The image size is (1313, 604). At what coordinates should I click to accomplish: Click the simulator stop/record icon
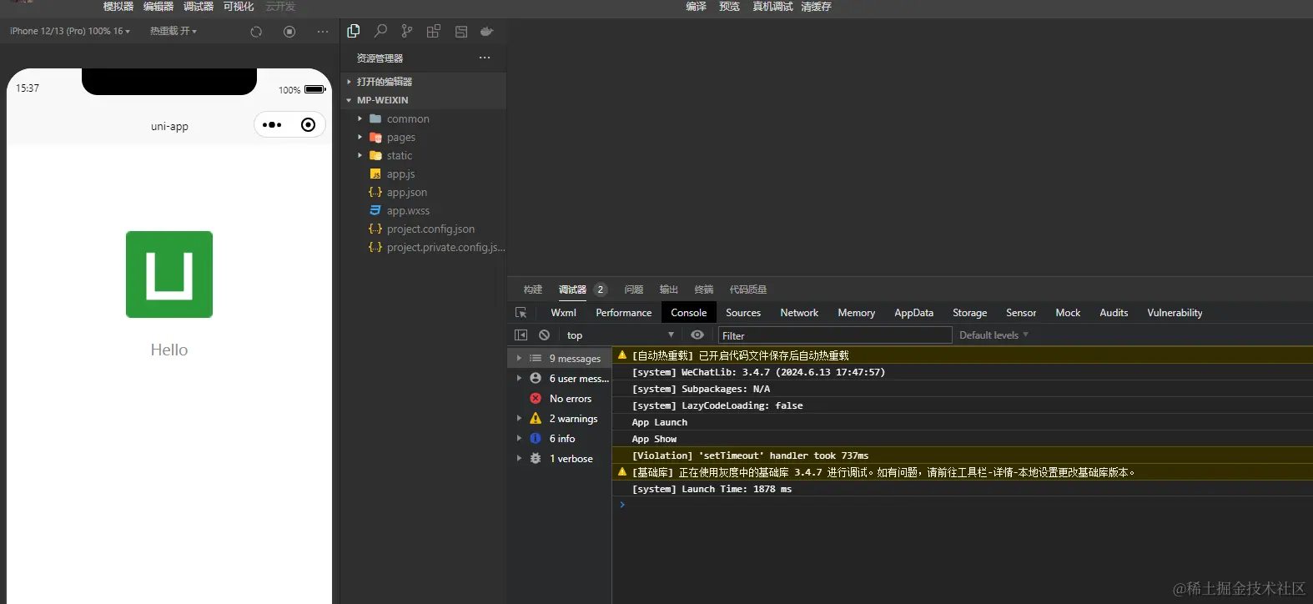289,32
